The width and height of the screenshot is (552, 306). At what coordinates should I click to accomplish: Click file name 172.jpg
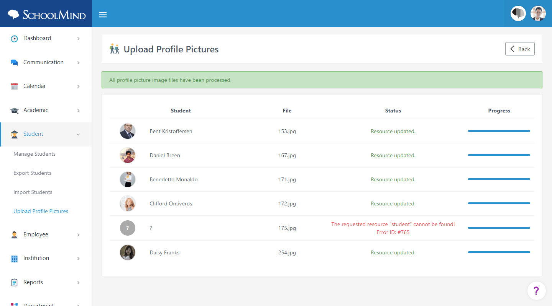[287, 203]
